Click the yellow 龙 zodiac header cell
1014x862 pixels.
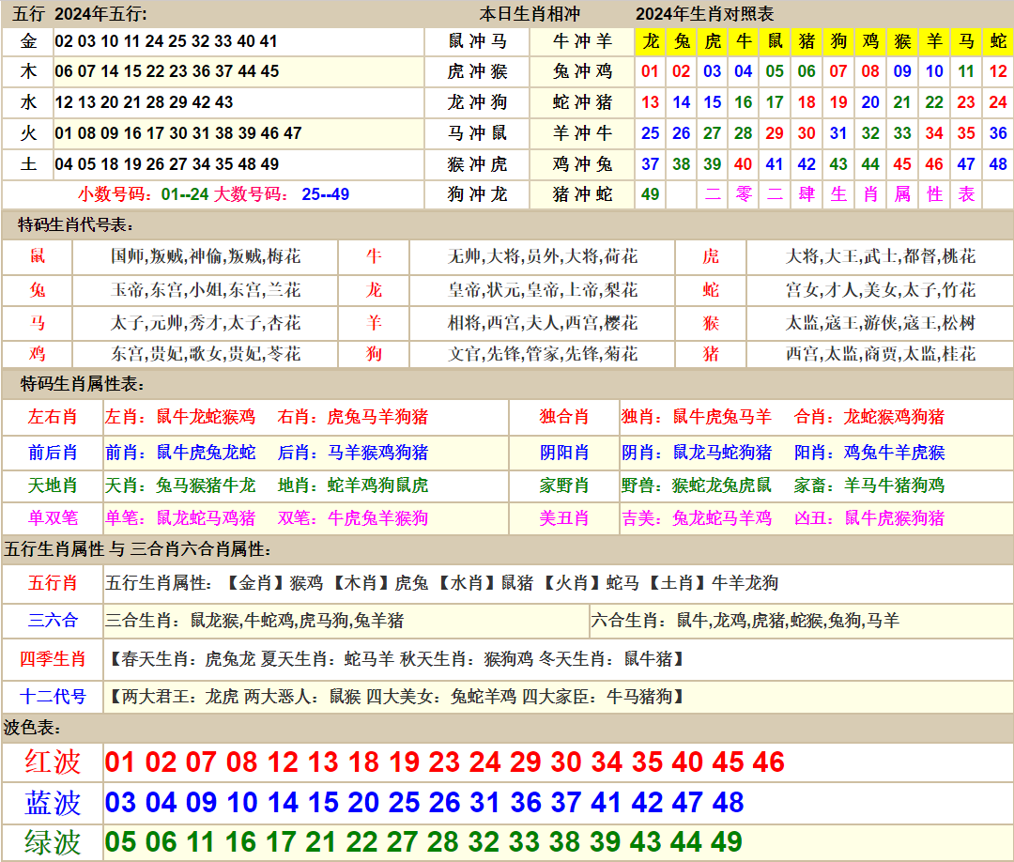click(651, 41)
